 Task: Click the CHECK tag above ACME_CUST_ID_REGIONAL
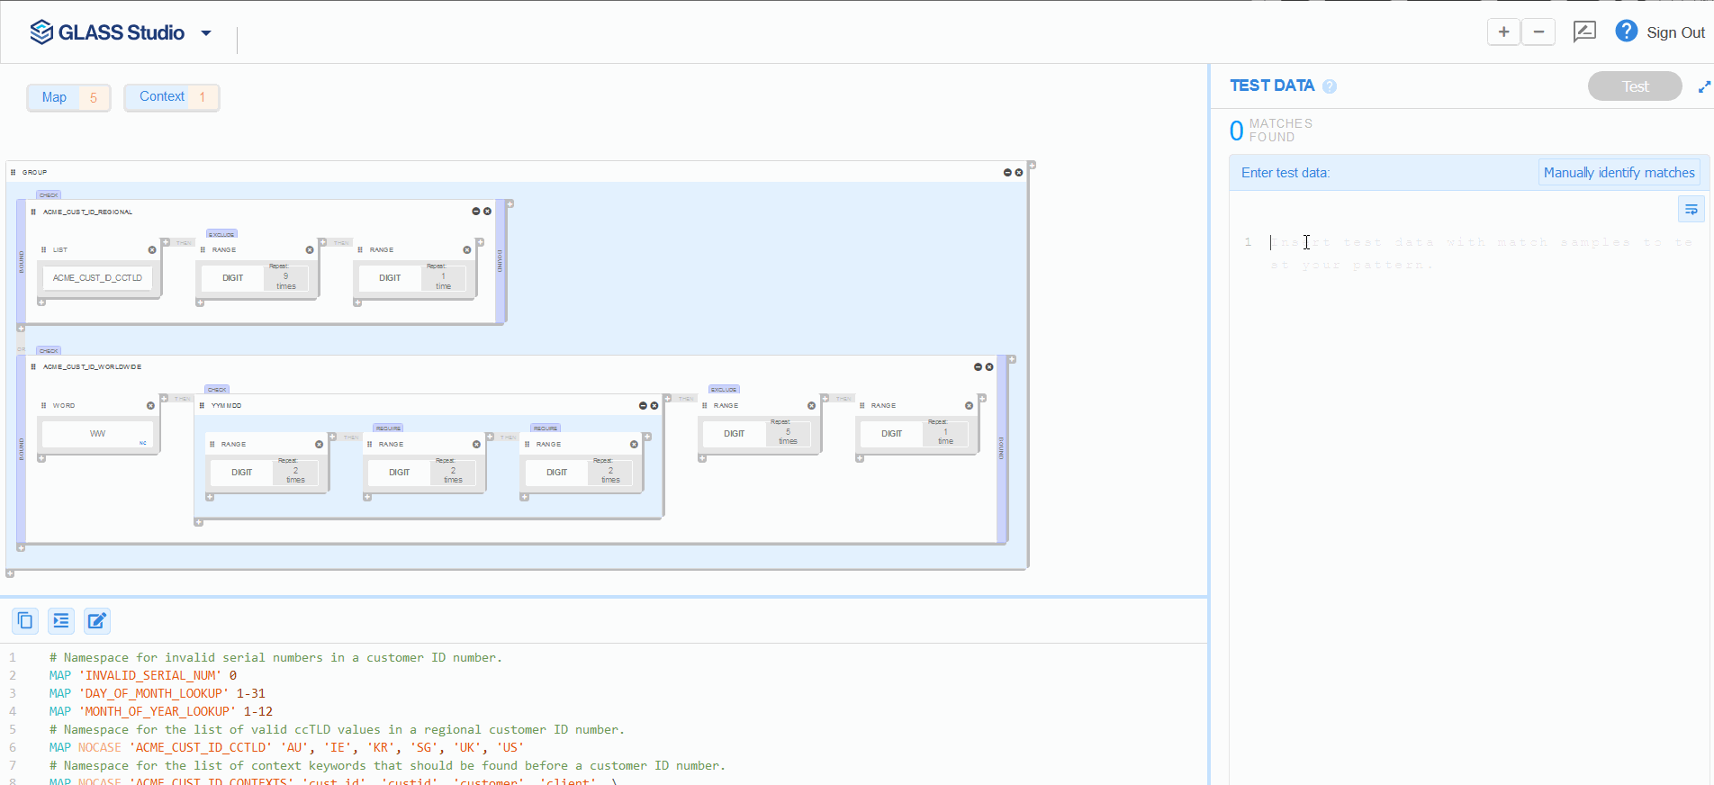49,194
